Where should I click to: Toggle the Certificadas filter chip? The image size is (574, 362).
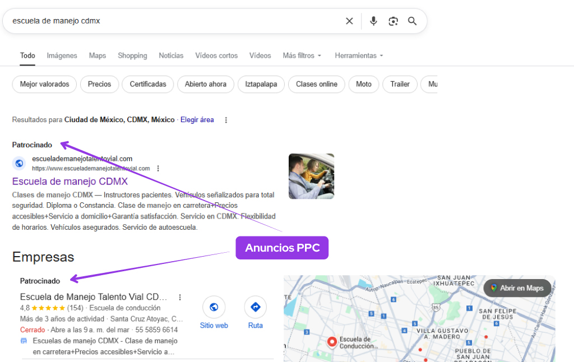click(148, 84)
